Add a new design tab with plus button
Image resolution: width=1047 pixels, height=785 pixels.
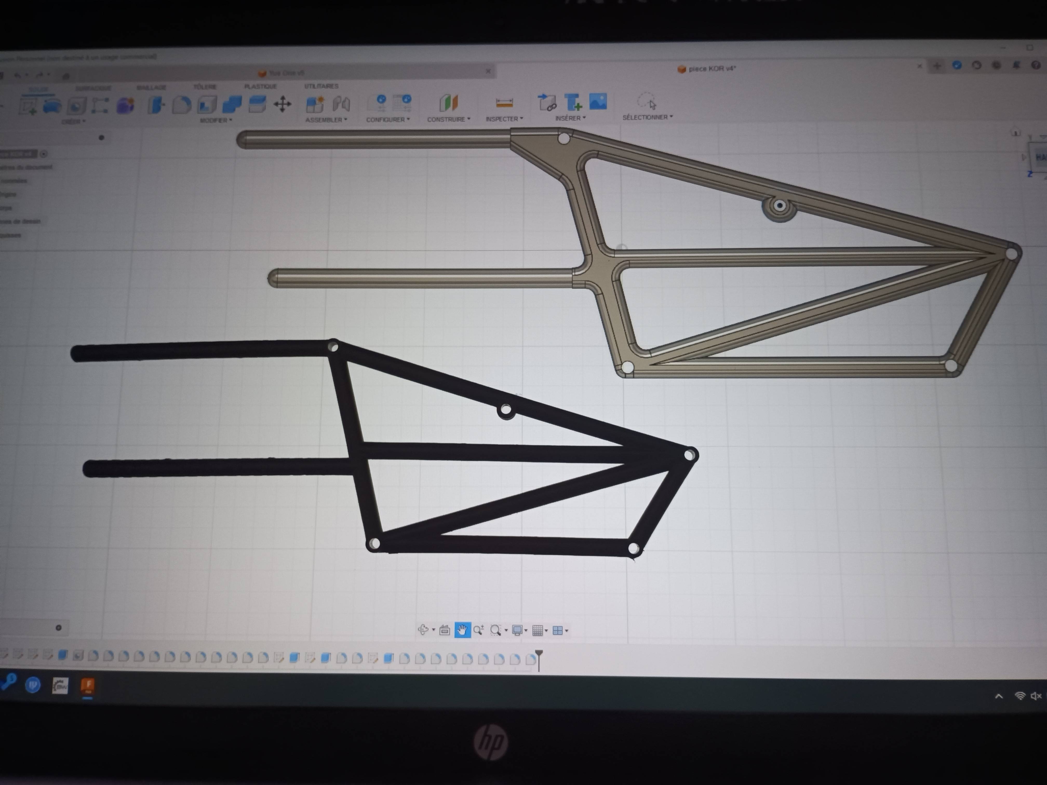pos(937,66)
